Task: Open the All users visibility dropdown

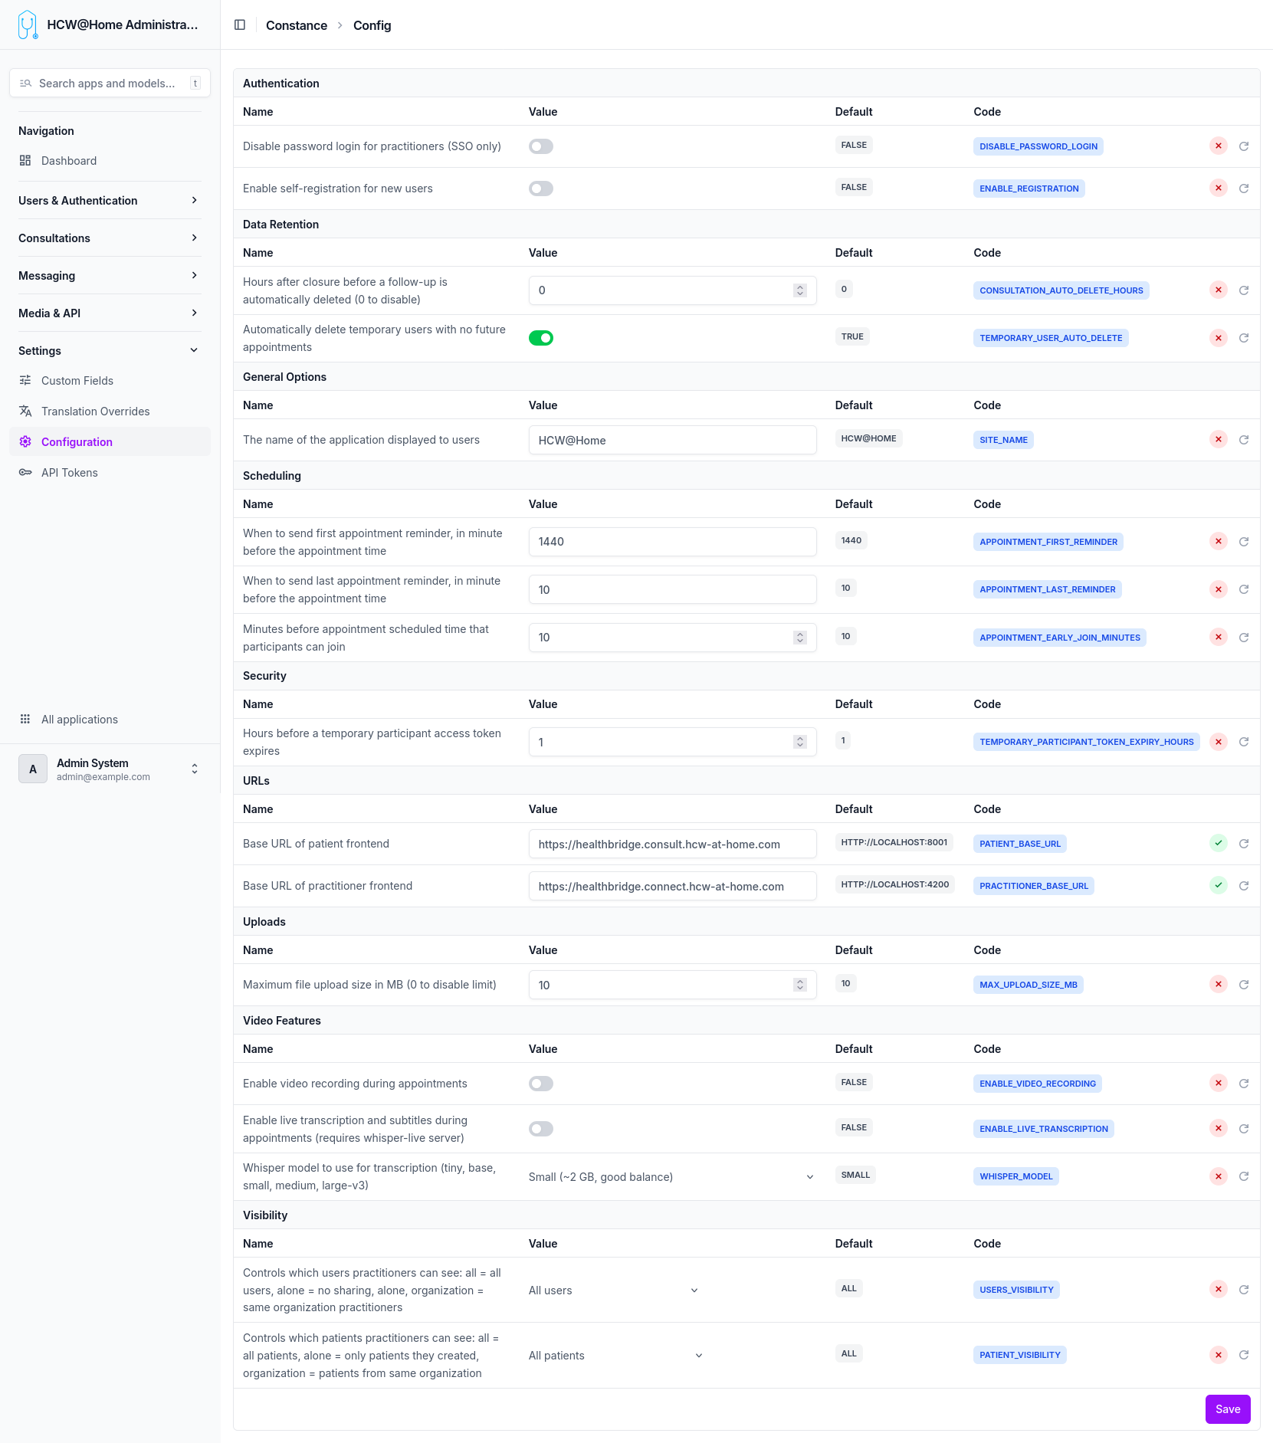Action: click(613, 1291)
